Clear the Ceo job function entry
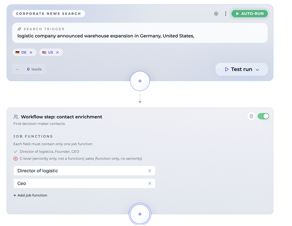 point(150,184)
